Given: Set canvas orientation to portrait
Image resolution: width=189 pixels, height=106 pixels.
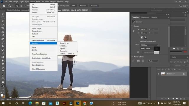Looking at the screenshot, I should click(x=142, y=37).
